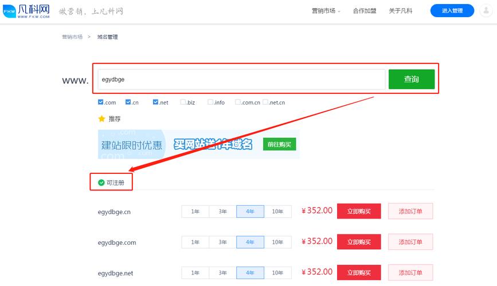Click the yellow star 推荐 icon
This screenshot has width=497, height=286.
(101, 118)
